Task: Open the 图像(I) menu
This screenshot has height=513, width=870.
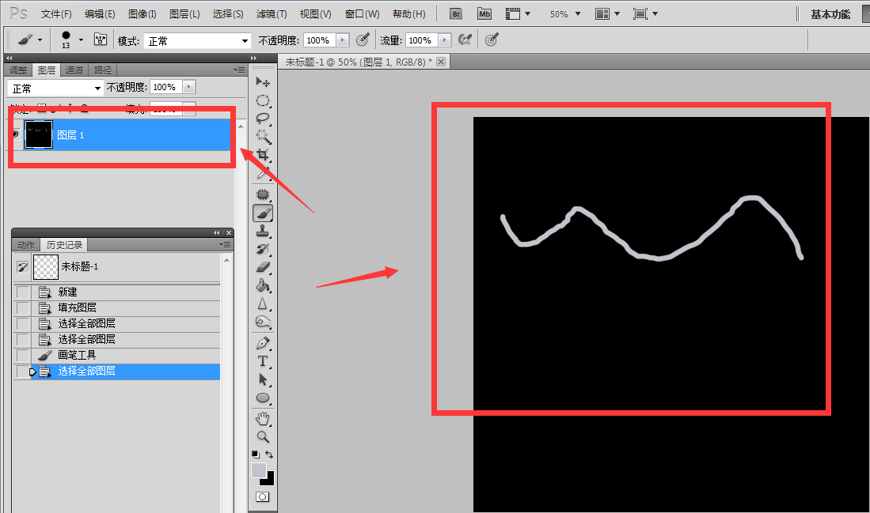Action: [142, 14]
